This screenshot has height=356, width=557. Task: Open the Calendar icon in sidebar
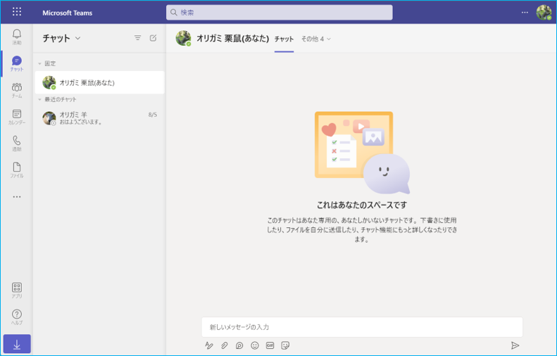coord(17,116)
